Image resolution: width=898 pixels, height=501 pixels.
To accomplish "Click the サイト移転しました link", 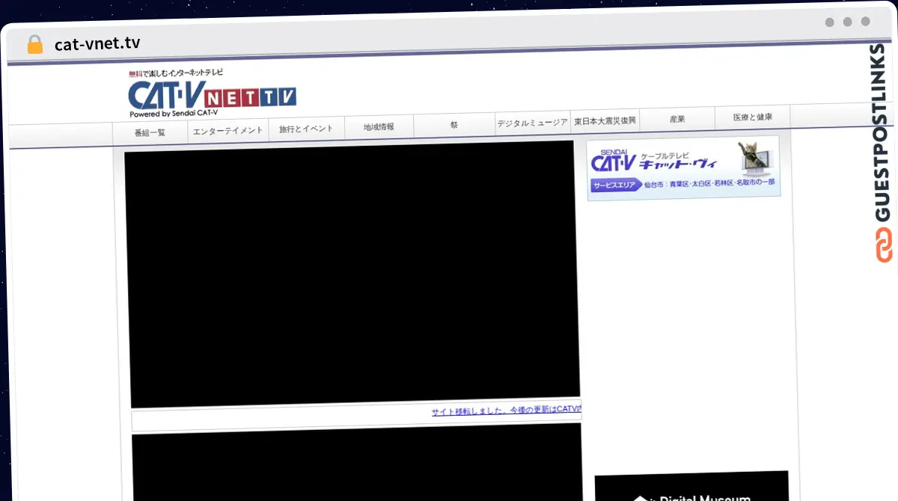I will click(x=506, y=411).
